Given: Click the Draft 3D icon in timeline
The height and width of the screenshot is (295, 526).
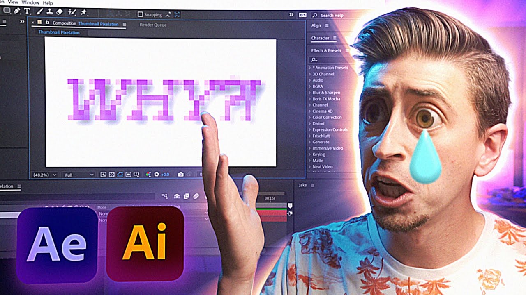Looking at the screenshot, I should (x=177, y=196).
